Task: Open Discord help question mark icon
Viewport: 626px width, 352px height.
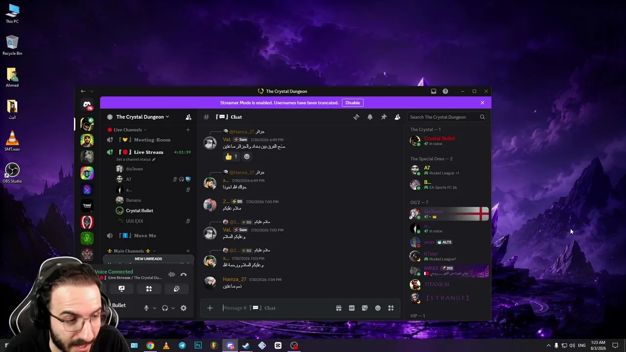Action: 445,91
